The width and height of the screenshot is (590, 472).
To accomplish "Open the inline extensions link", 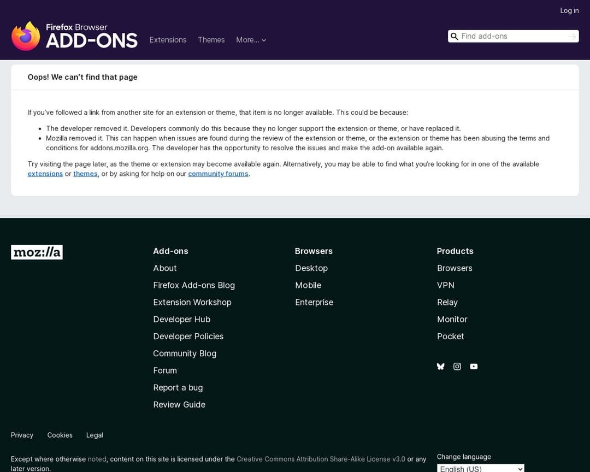I will tap(45, 174).
